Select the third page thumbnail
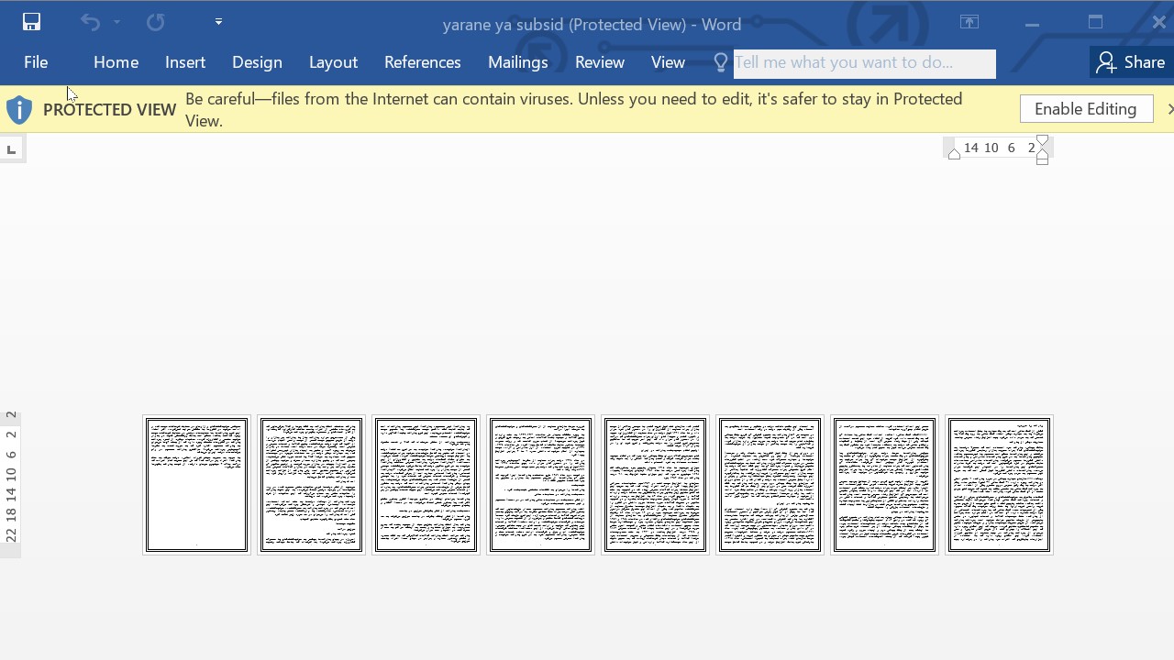1174x660 pixels. point(426,485)
